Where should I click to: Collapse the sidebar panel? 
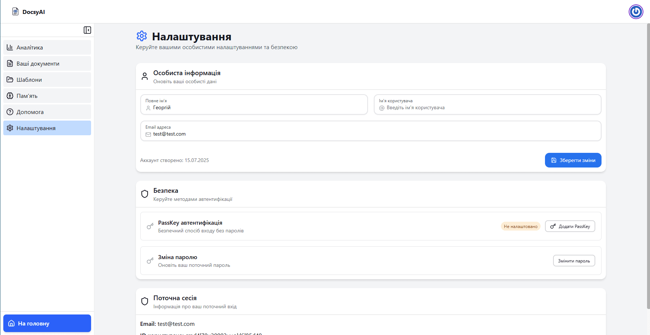[87, 30]
